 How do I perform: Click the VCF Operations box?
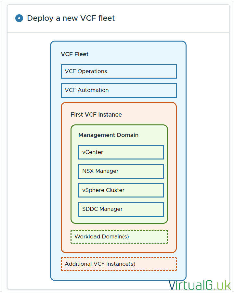tap(119, 71)
